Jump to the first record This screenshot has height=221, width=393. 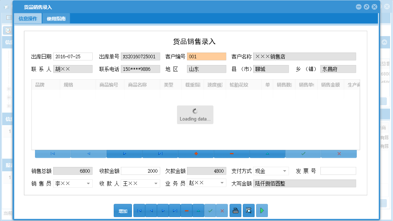pos(139,211)
